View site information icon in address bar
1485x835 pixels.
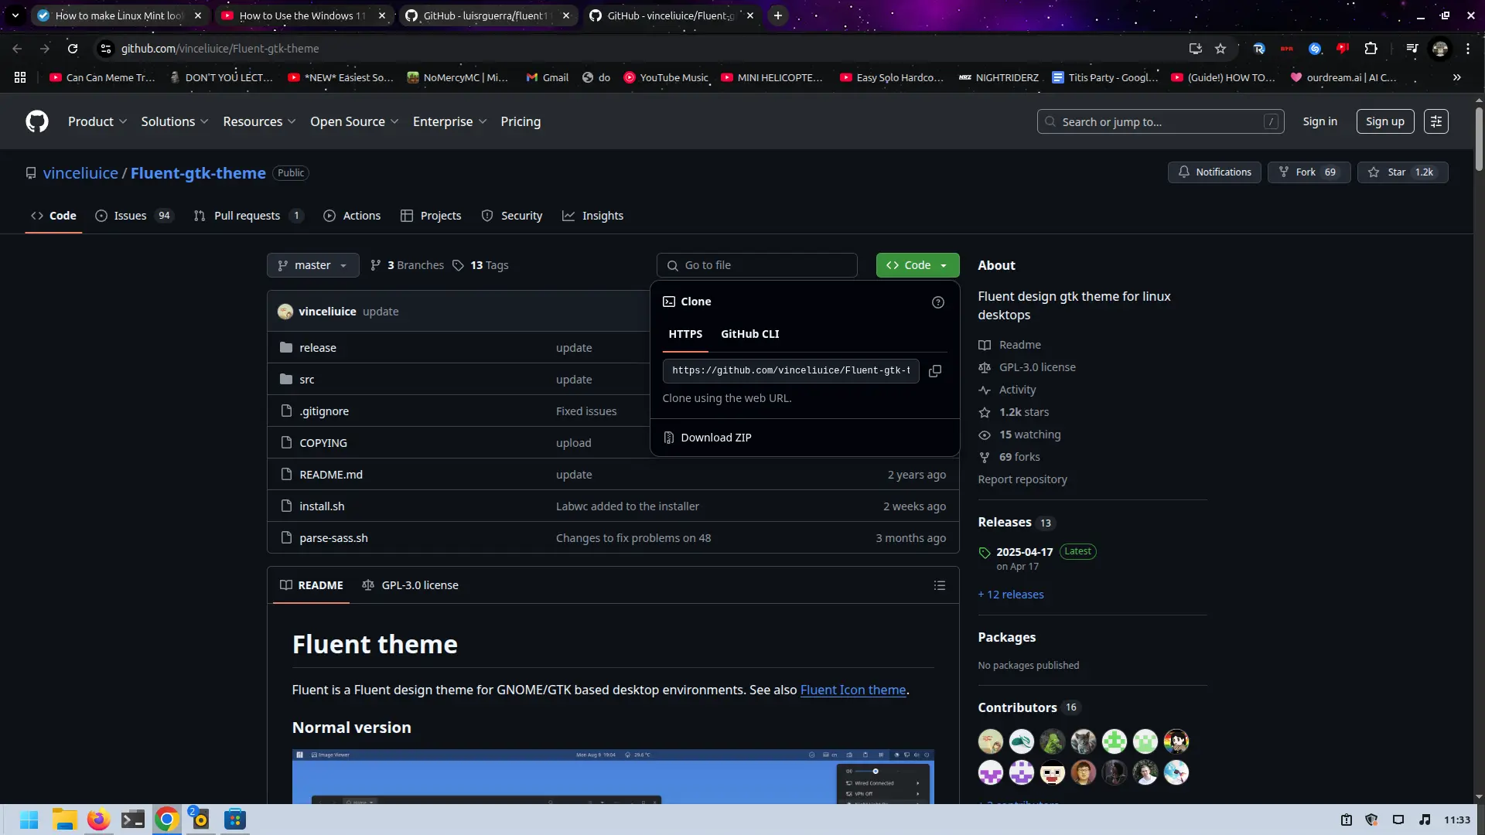click(x=106, y=49)
